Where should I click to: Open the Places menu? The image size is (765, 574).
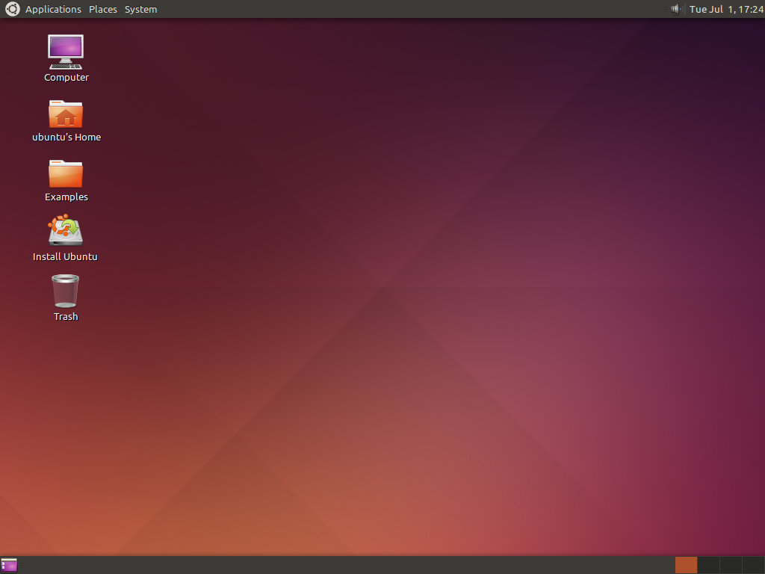pos(103,9)
